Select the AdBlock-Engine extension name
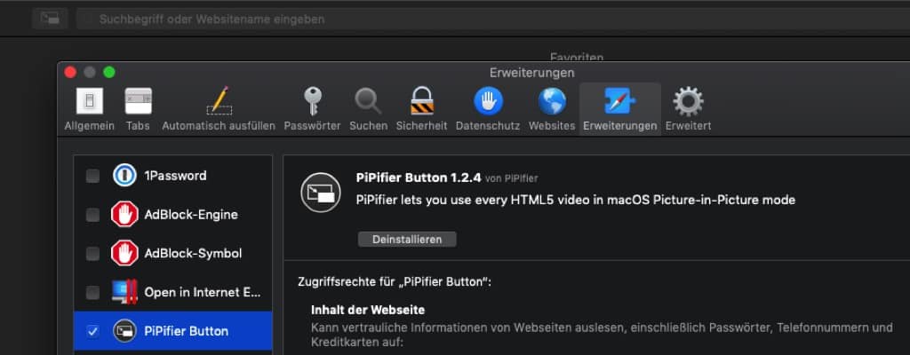The image size is (910, 355). click(x=191, y=215)
